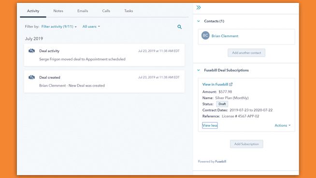Click the Deal activity timestamp

[x=158, y=51]
